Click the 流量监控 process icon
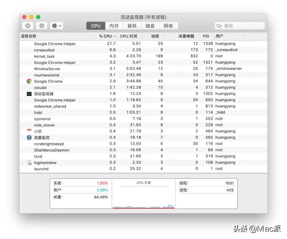Image resolution: width=287 pixels, height=239 pixels. pyautogui.click(x=29, y=137)
